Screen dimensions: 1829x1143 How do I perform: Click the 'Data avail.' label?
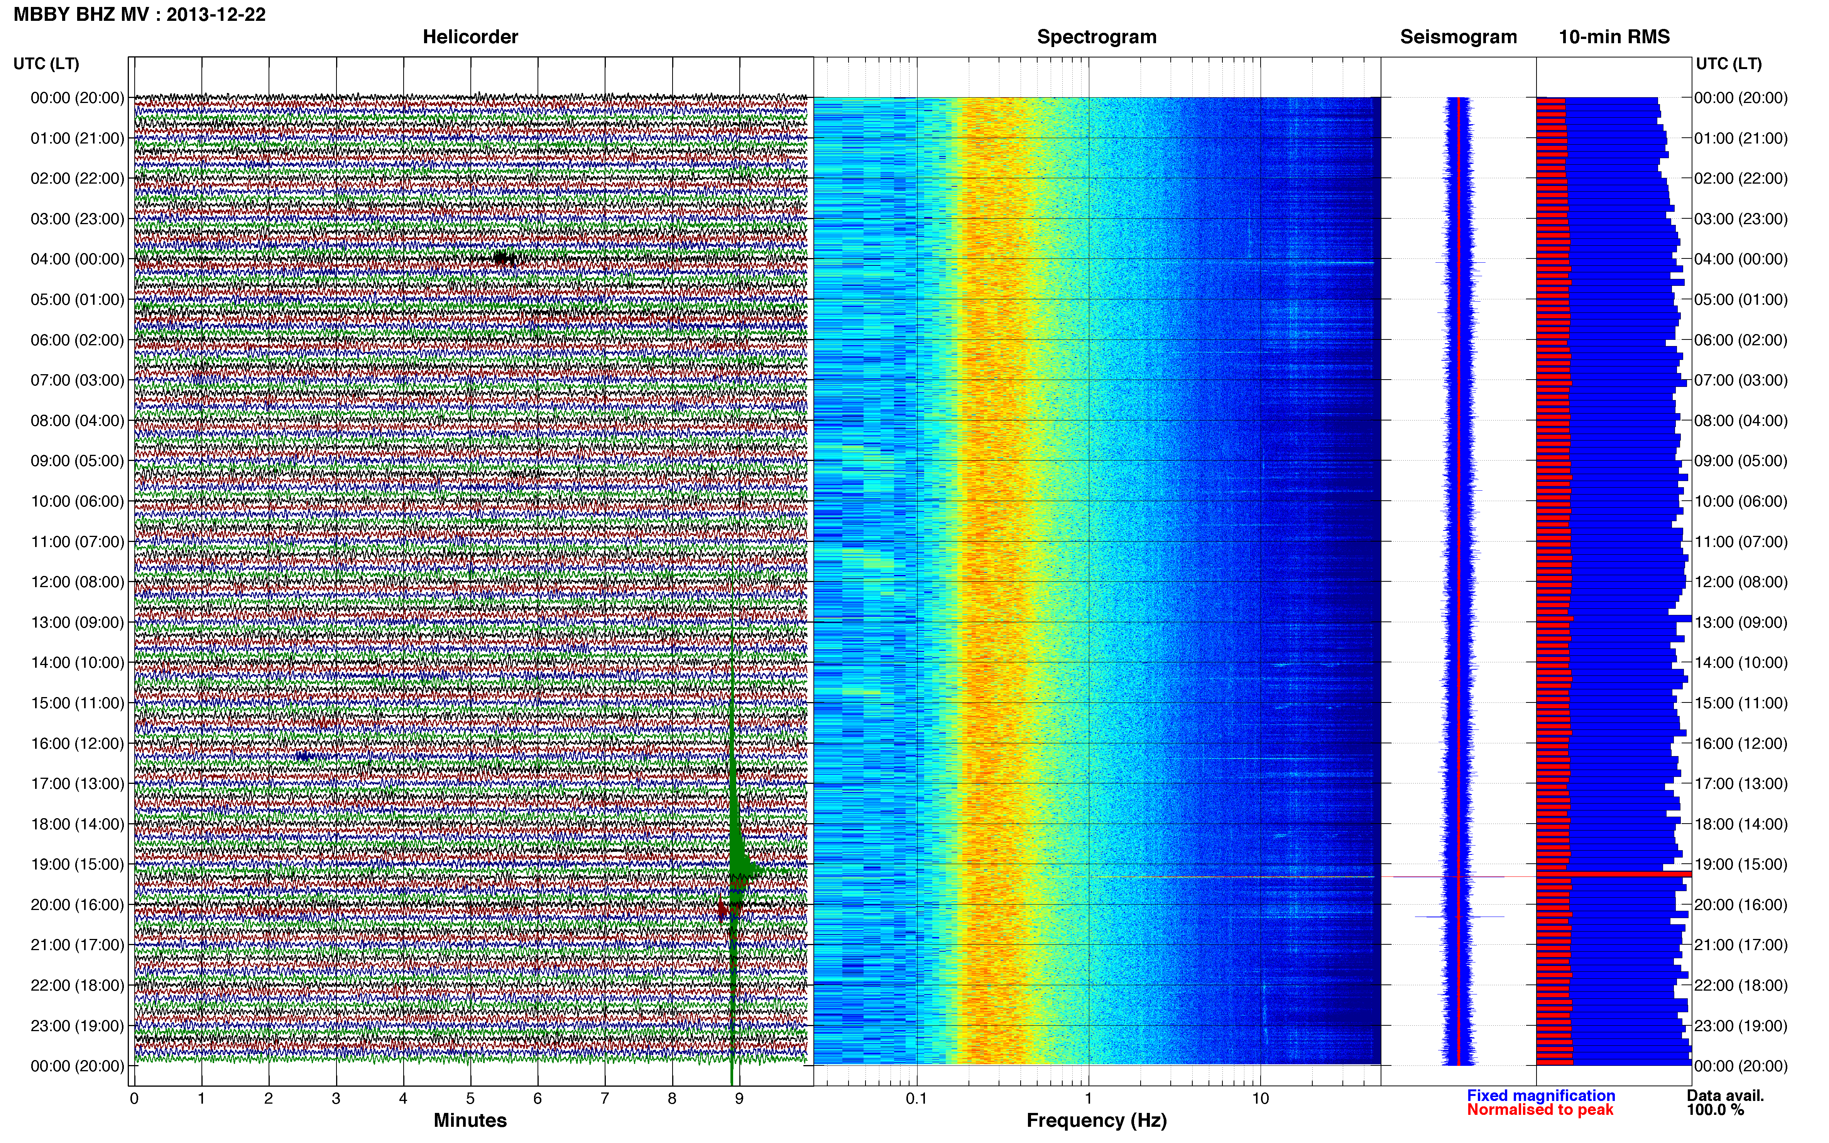point(1726,1096)
